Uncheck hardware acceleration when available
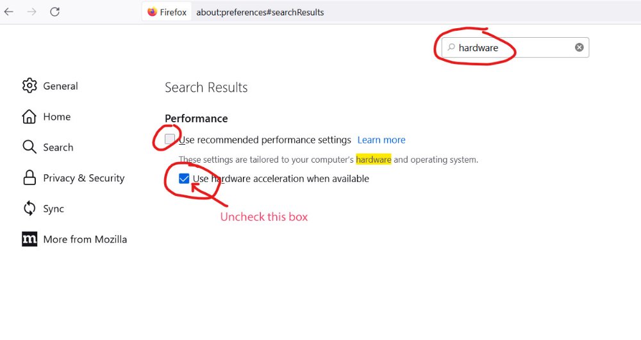Viewport: 641px width, 340px height. coord(184,179)
